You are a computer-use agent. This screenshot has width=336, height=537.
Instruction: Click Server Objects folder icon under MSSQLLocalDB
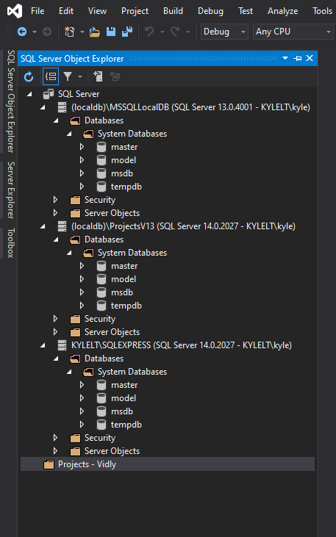coord(75,213)
